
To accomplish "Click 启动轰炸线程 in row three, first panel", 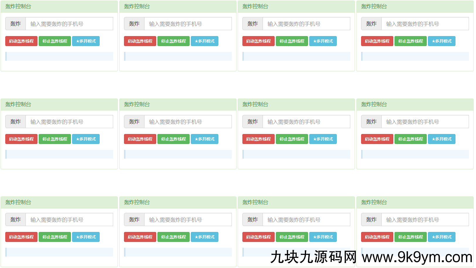I will tap(21, 237).
